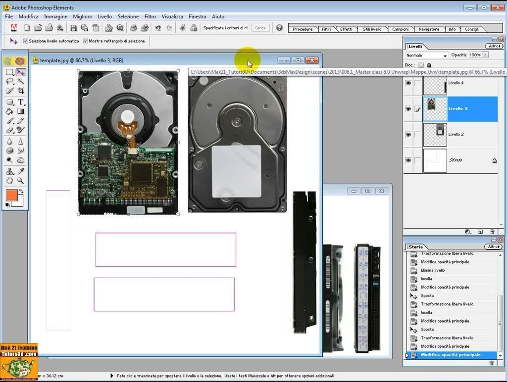Open the Livello menu
Viewport: 508px width, 382px height.
click(x=104, y=16)
